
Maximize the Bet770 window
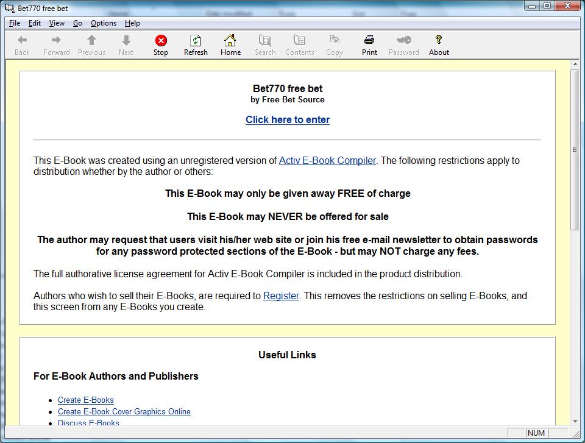point(547,5)
